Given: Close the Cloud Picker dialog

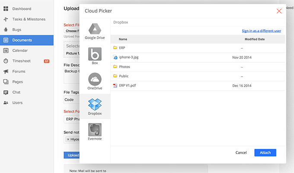Looking at the screenshot, I should (279, 11).
